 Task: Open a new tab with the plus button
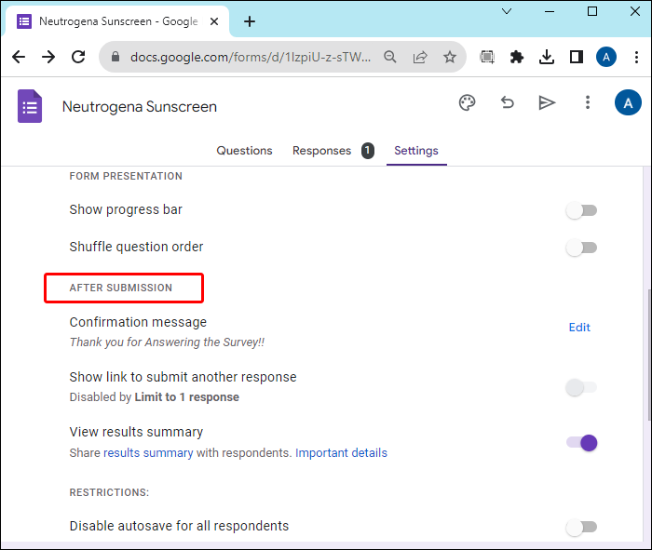click(250, 21)
